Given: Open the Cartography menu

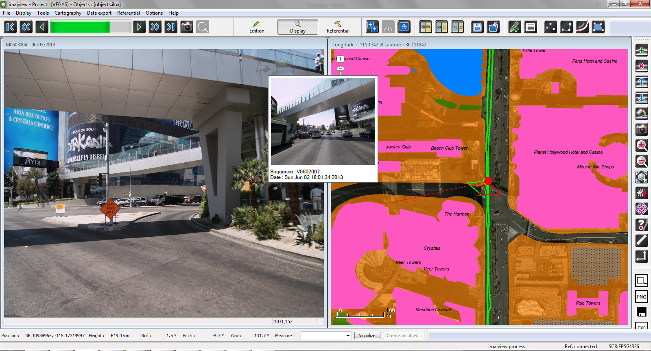Looking at the screenshot, I should 68,13.
